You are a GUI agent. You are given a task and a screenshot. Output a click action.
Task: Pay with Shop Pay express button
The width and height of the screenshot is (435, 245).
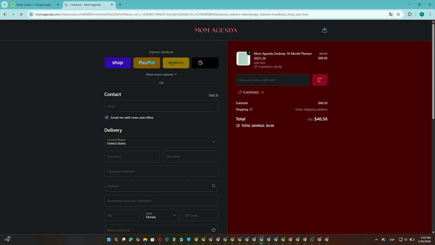click(x=118, y=63)
